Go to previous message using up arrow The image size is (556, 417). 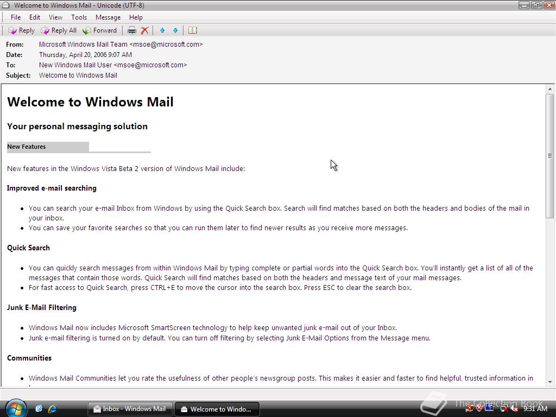click(162, 30)
